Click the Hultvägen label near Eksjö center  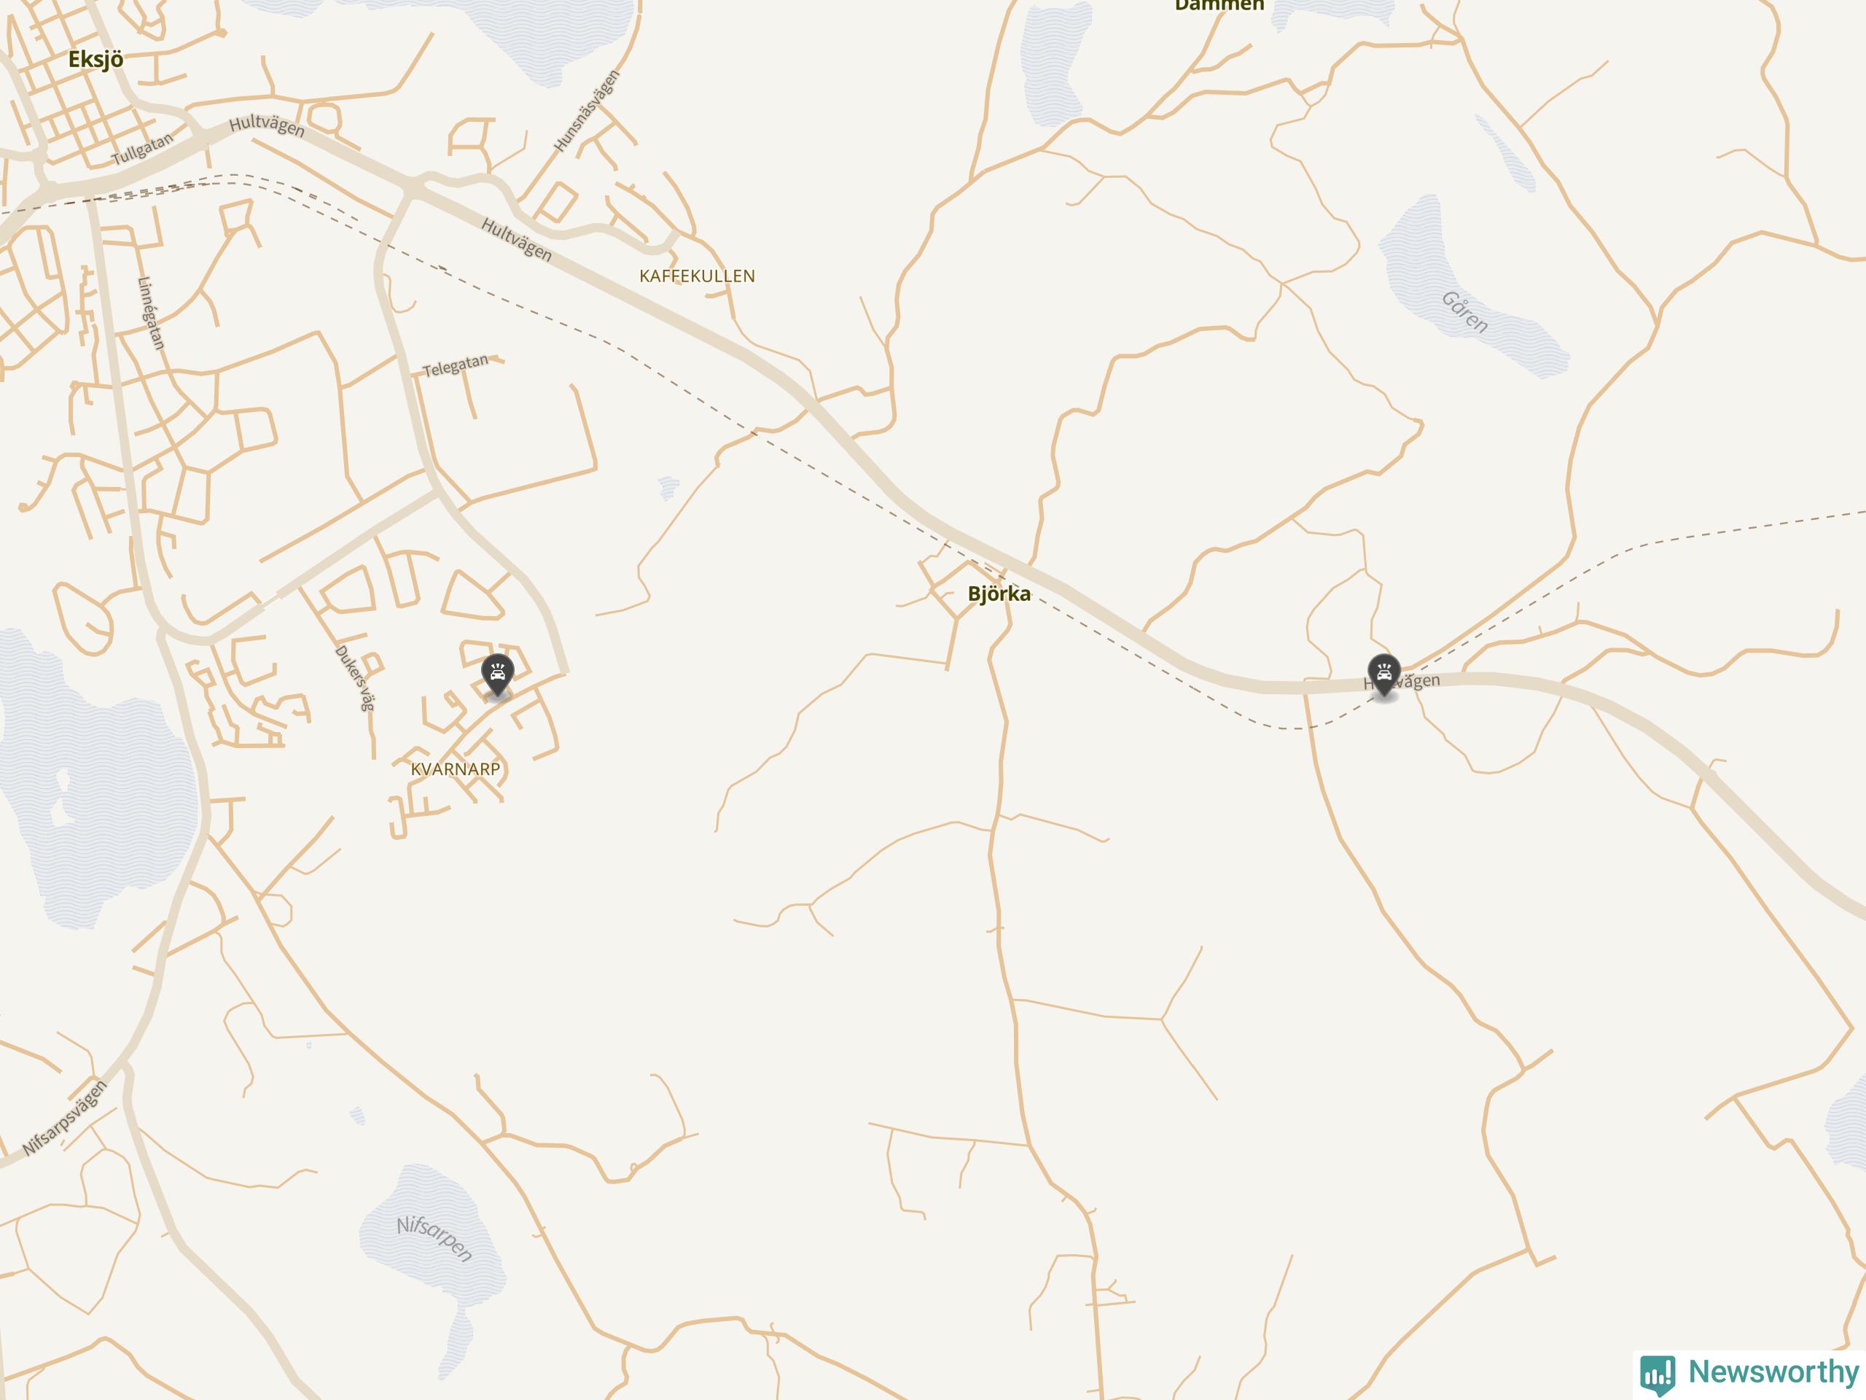coord(267,125)
